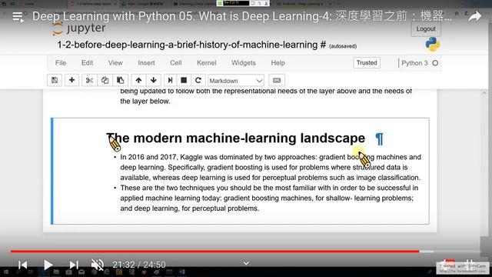Open the video playlist queue icon

click(x=18, y=17)
